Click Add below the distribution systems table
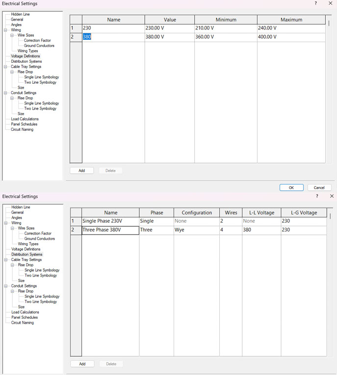The height and width of the screenshot is (375, 337). coord(82,364)
